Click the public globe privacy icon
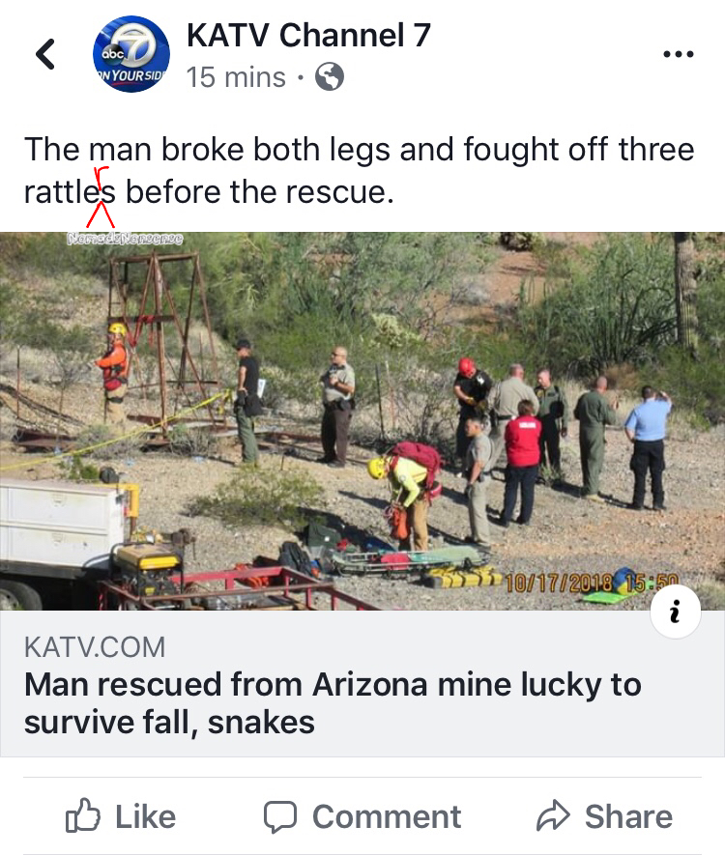Screen dimensions: 725x855 330,76
